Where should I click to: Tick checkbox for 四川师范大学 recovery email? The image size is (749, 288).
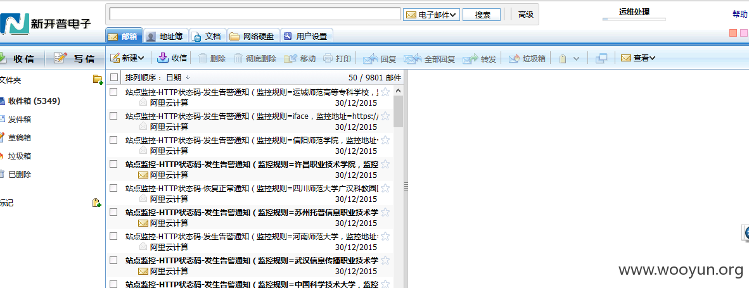click(x=113, y=188)
